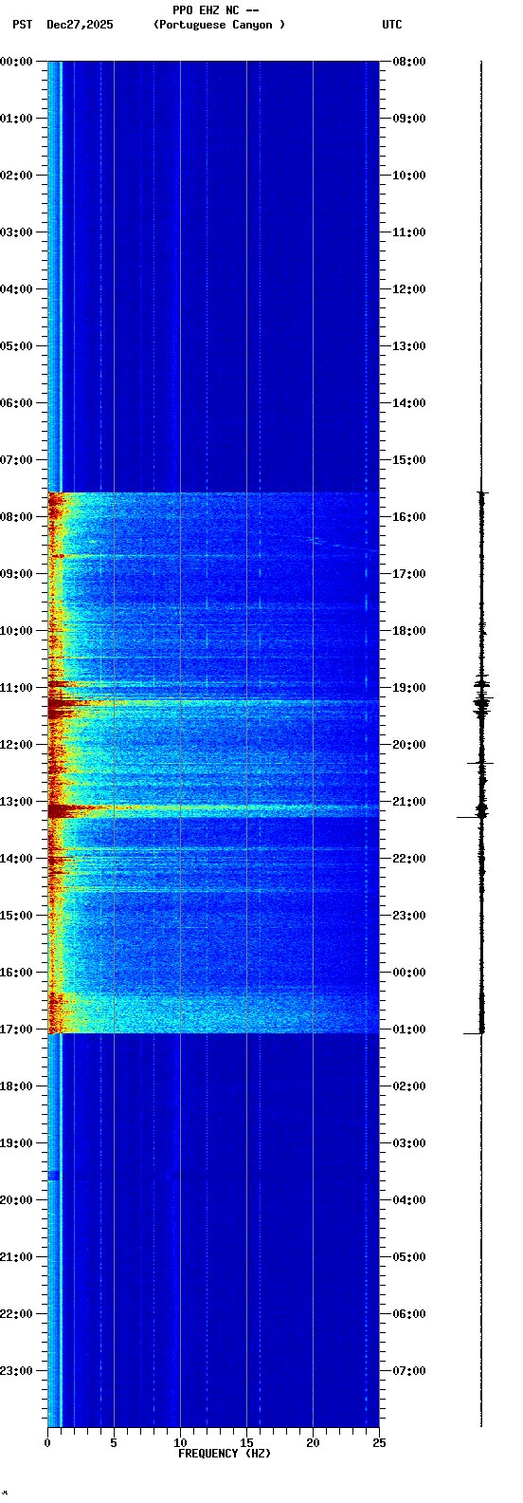
Task: Click the PST '20:00' time label
Action: pyautogui.click(x=16, y=1200)
